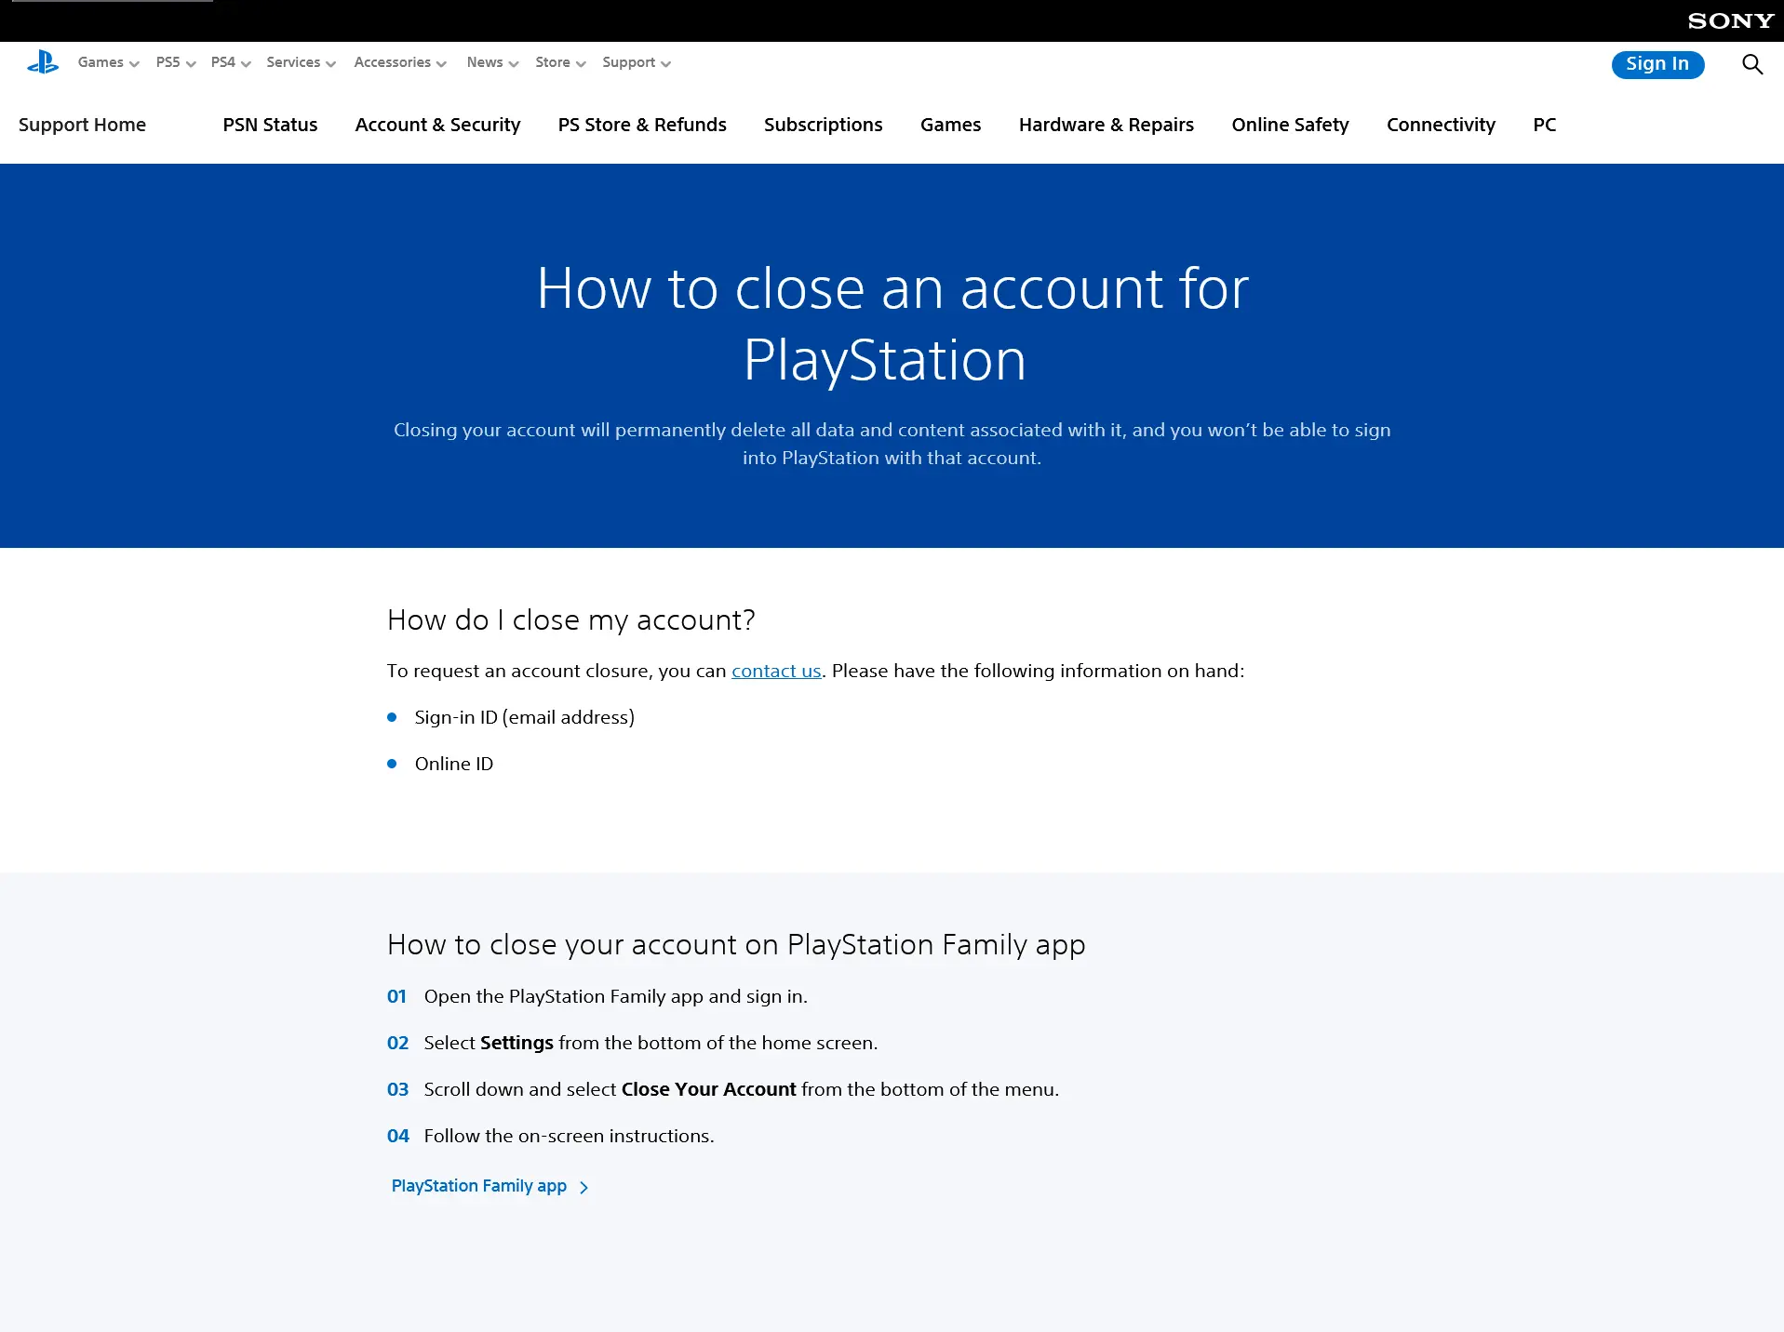The width and height of the screenshot is (1784, 1332).
Task: Follow the 'contact us' link
Action: coord(775,671)
